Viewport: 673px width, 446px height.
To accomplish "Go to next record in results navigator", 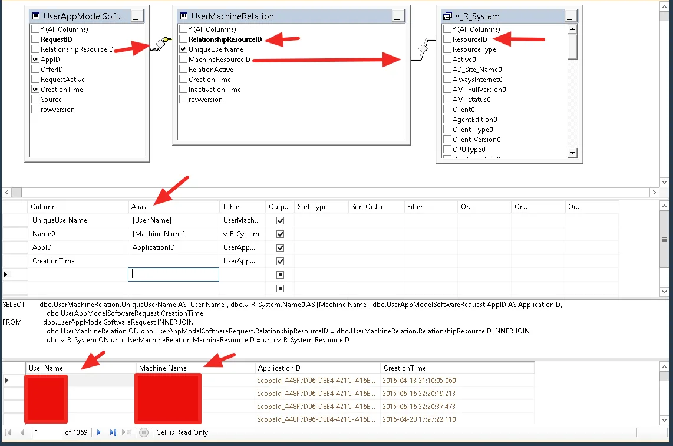I will tap(99, 432).
